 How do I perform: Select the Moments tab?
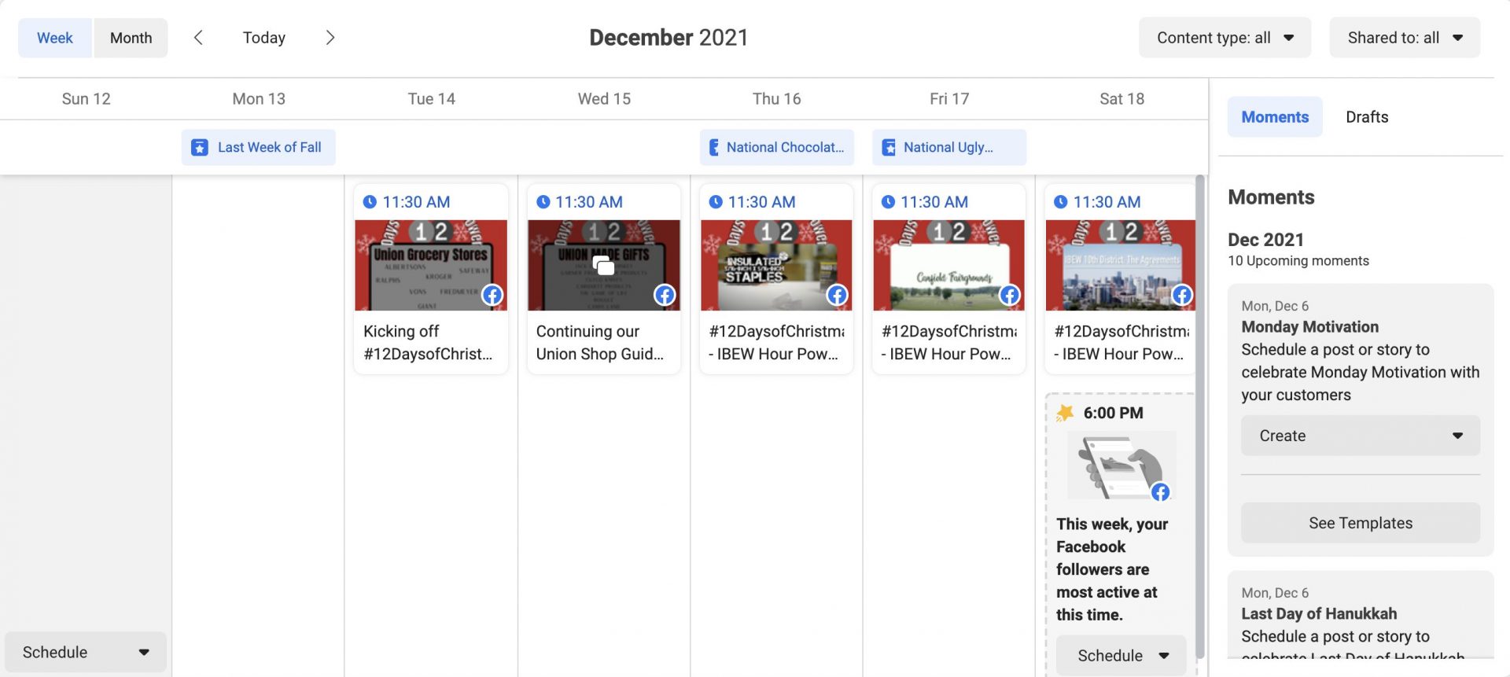pos(1274,117)
